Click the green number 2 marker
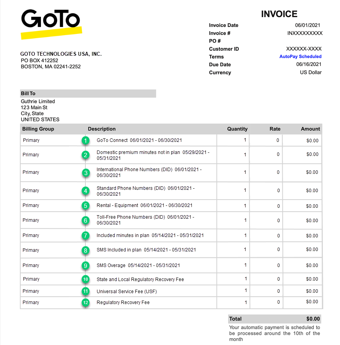This screenshot has width=340, height=345. pyautogui.click(x=85, y=155)
